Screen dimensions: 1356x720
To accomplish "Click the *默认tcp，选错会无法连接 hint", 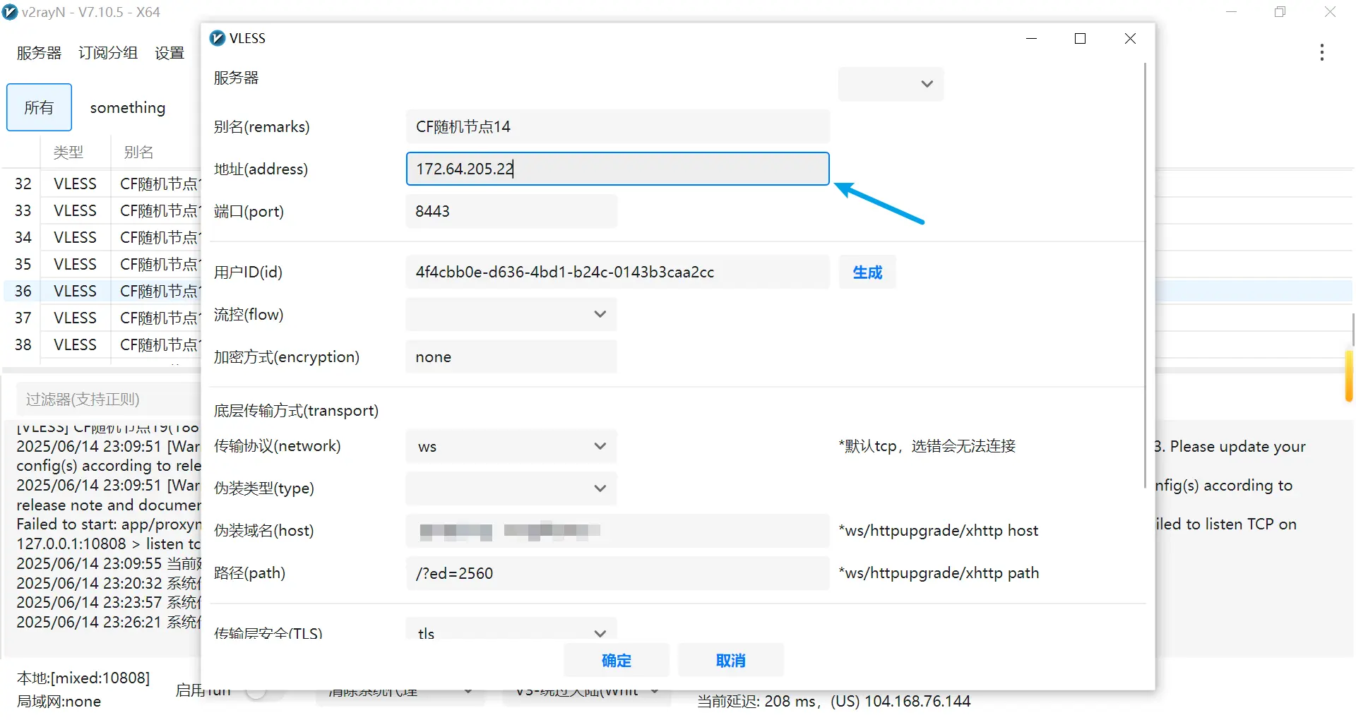I will (x=927, y=446).
